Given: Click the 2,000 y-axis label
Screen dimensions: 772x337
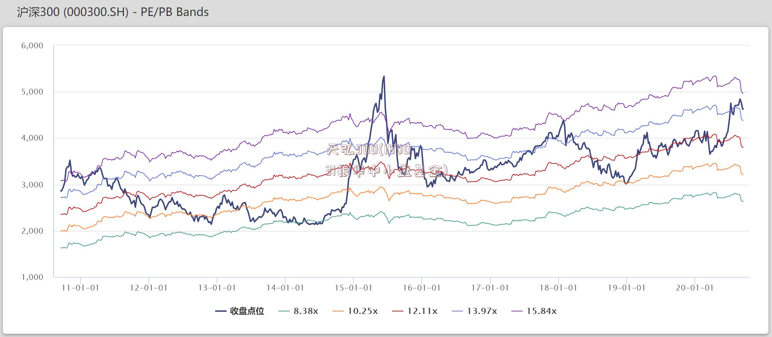Looking at the screenshot, I should 32,231.
